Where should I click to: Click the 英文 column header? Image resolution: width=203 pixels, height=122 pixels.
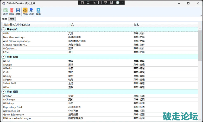34,25
